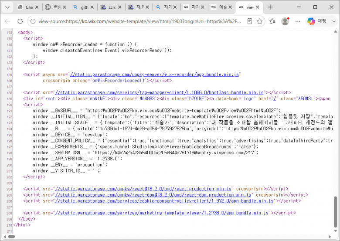Reload the current page

tap(20, 21)
